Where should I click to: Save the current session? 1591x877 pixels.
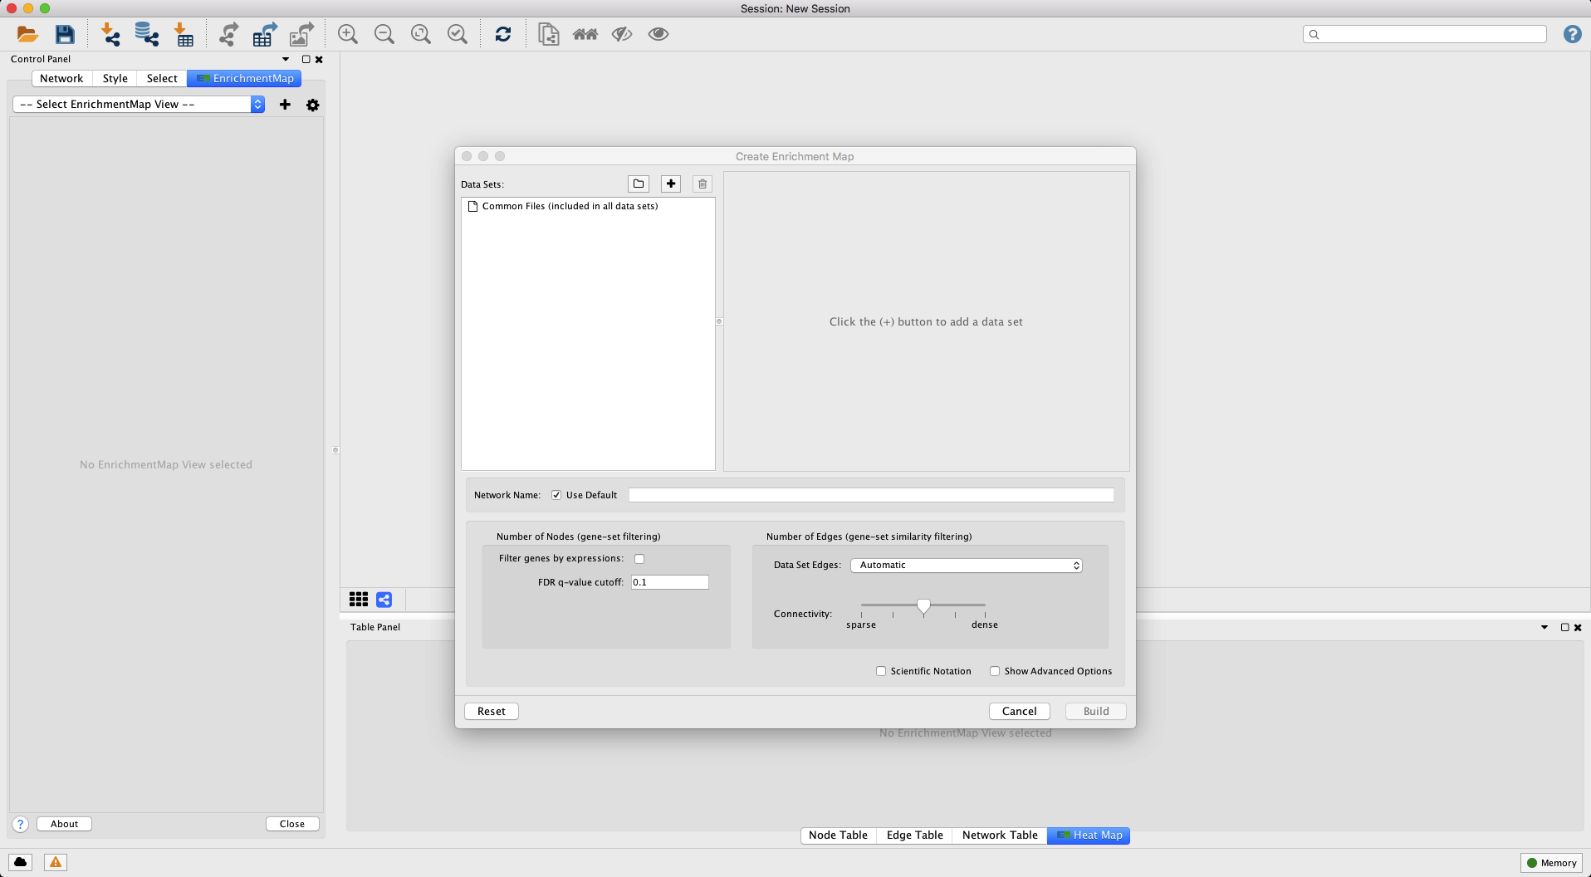(65, 34)
